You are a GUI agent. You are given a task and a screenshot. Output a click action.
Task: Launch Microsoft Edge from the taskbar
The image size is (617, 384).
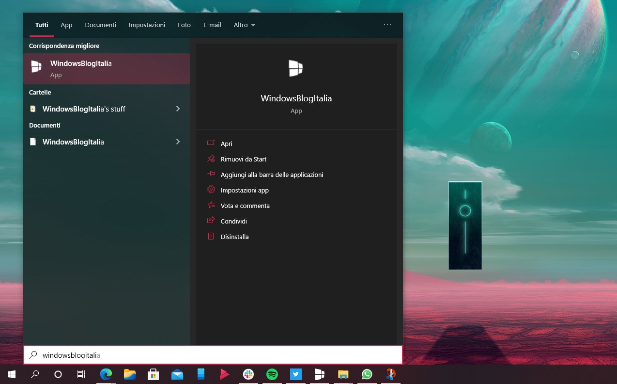(x=106, y=374)
